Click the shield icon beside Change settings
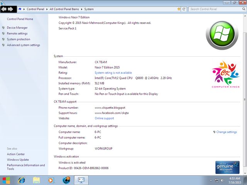The width and height of the screenshot is (247, 185). (214, 132)
